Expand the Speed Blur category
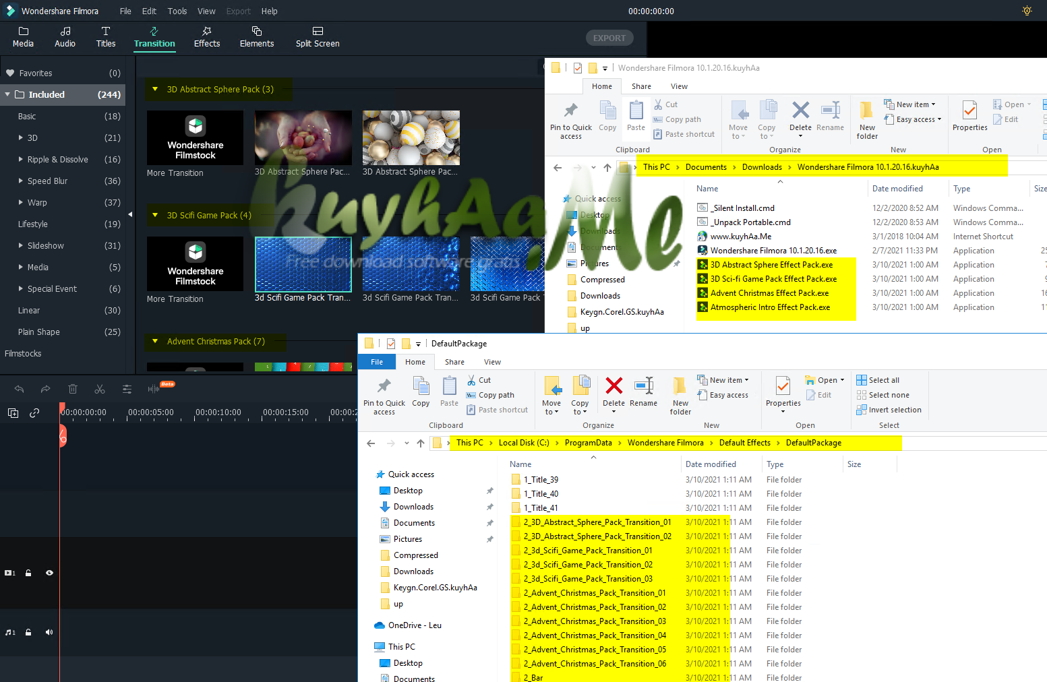This screenshot has width=1047, height=682. tap(21, 181)
